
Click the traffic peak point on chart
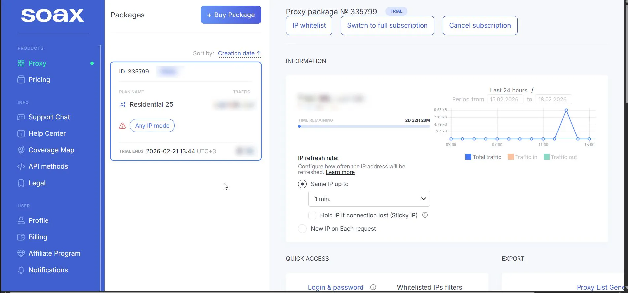(x=566, y=110)
